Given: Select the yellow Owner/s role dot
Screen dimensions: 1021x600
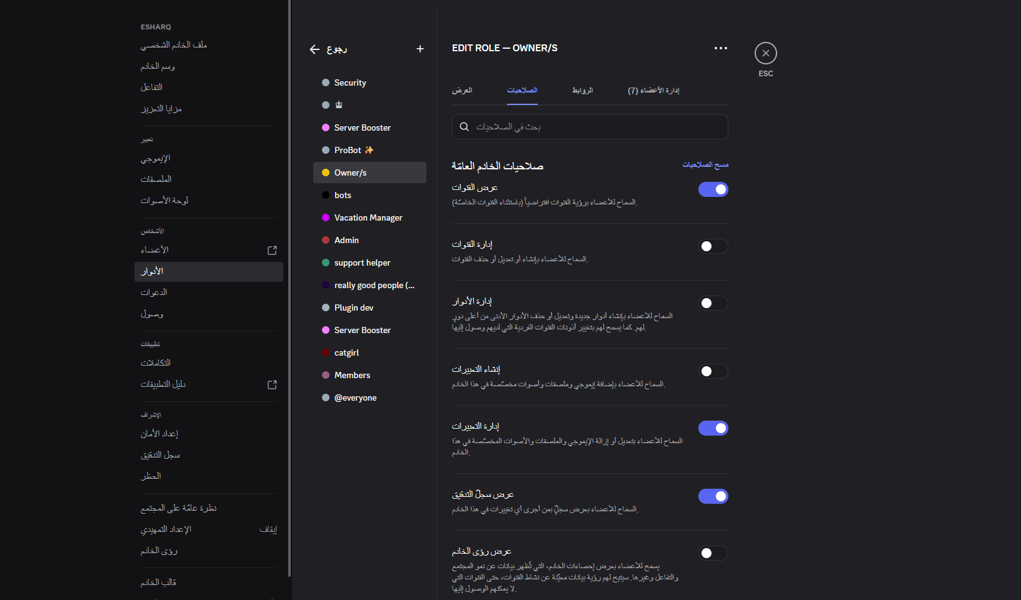Looking at the screenshot, I should pyautogui.click(x=326, y=172).
